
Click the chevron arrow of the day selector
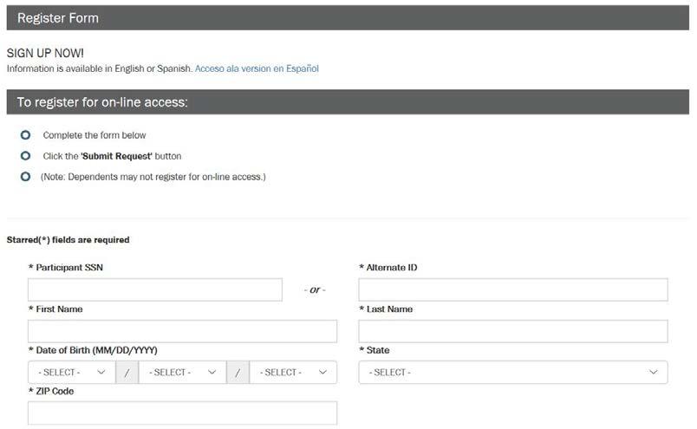[x=212, y=372]
